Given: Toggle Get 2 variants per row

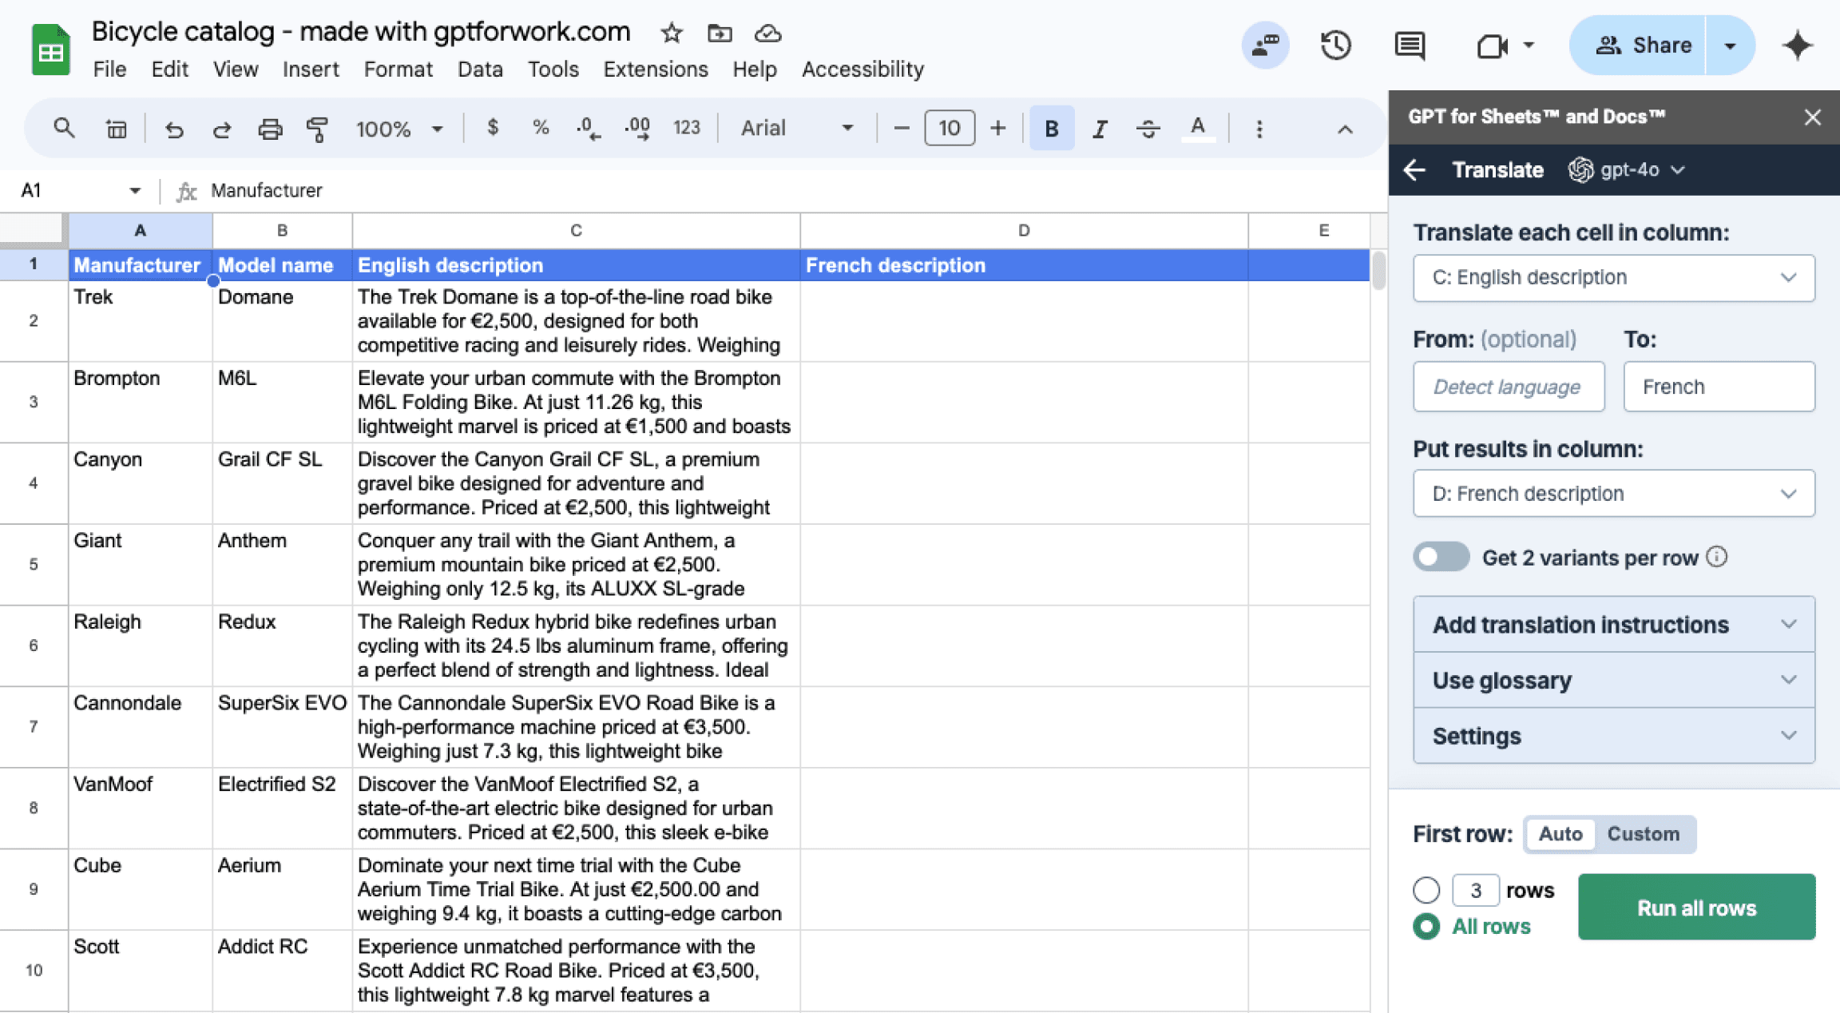Looking at the screenshot, I should [1441, 557].
